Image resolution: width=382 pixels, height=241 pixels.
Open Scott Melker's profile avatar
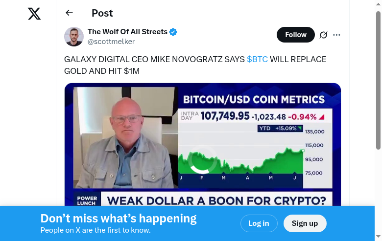tap(74, 37)
